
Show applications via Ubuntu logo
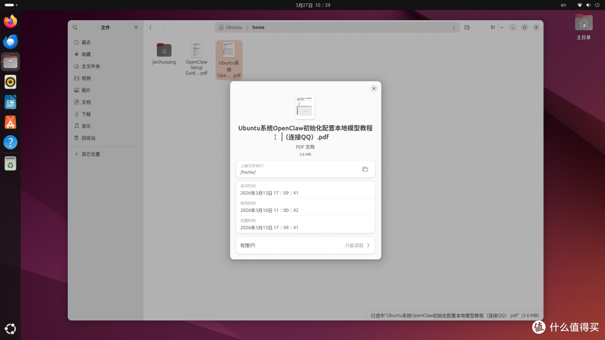click(x=11, y=328)
